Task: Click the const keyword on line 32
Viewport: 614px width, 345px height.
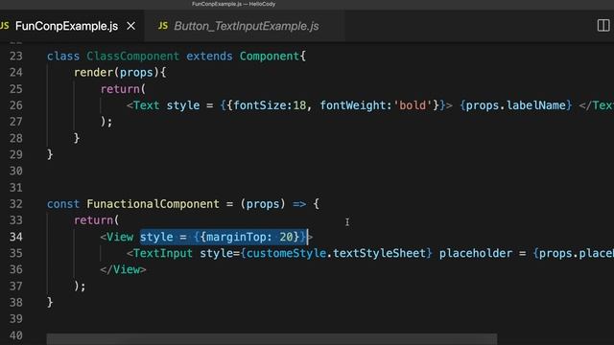Action: coord(63,204)
